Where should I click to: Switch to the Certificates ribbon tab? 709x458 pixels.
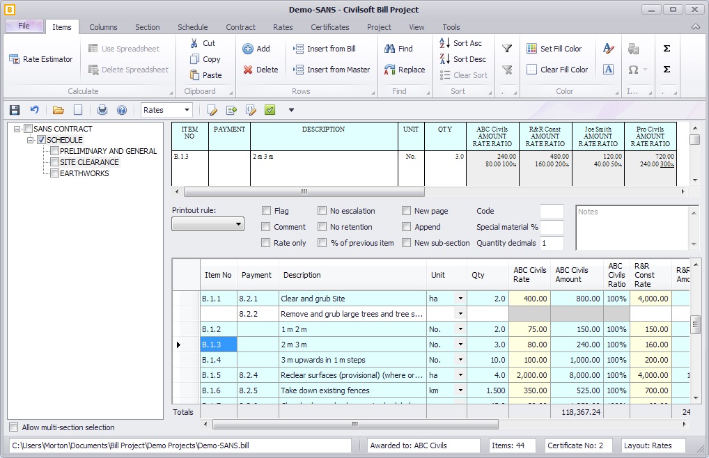[329, 27]
